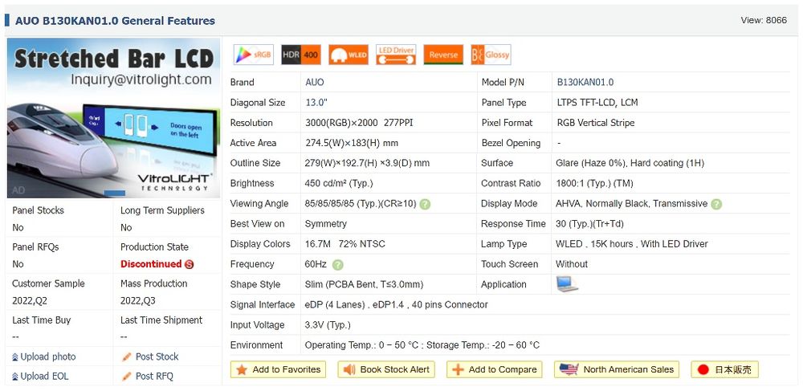Click the HDR 400 badge
This screenshot has width=803, height=391.
tap(301, 55)
